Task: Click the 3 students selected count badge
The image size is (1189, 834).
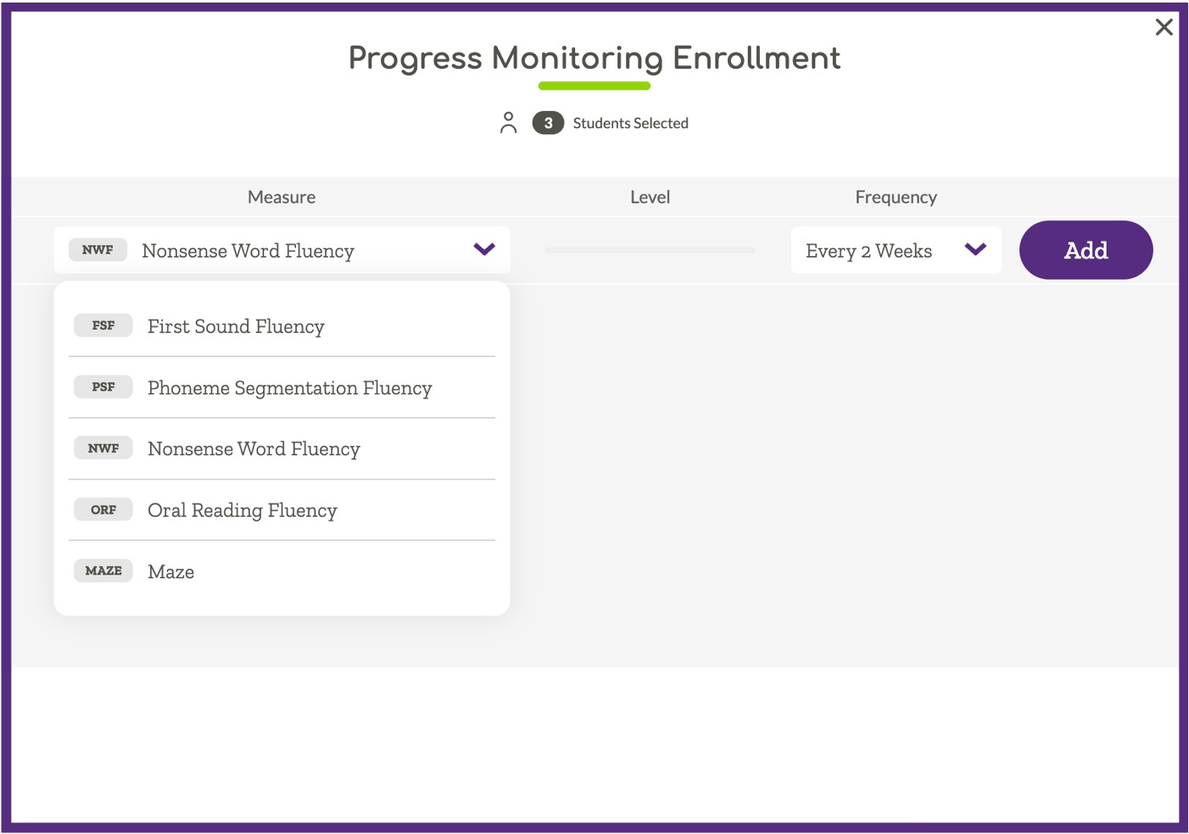Action: tap(548, 123)
